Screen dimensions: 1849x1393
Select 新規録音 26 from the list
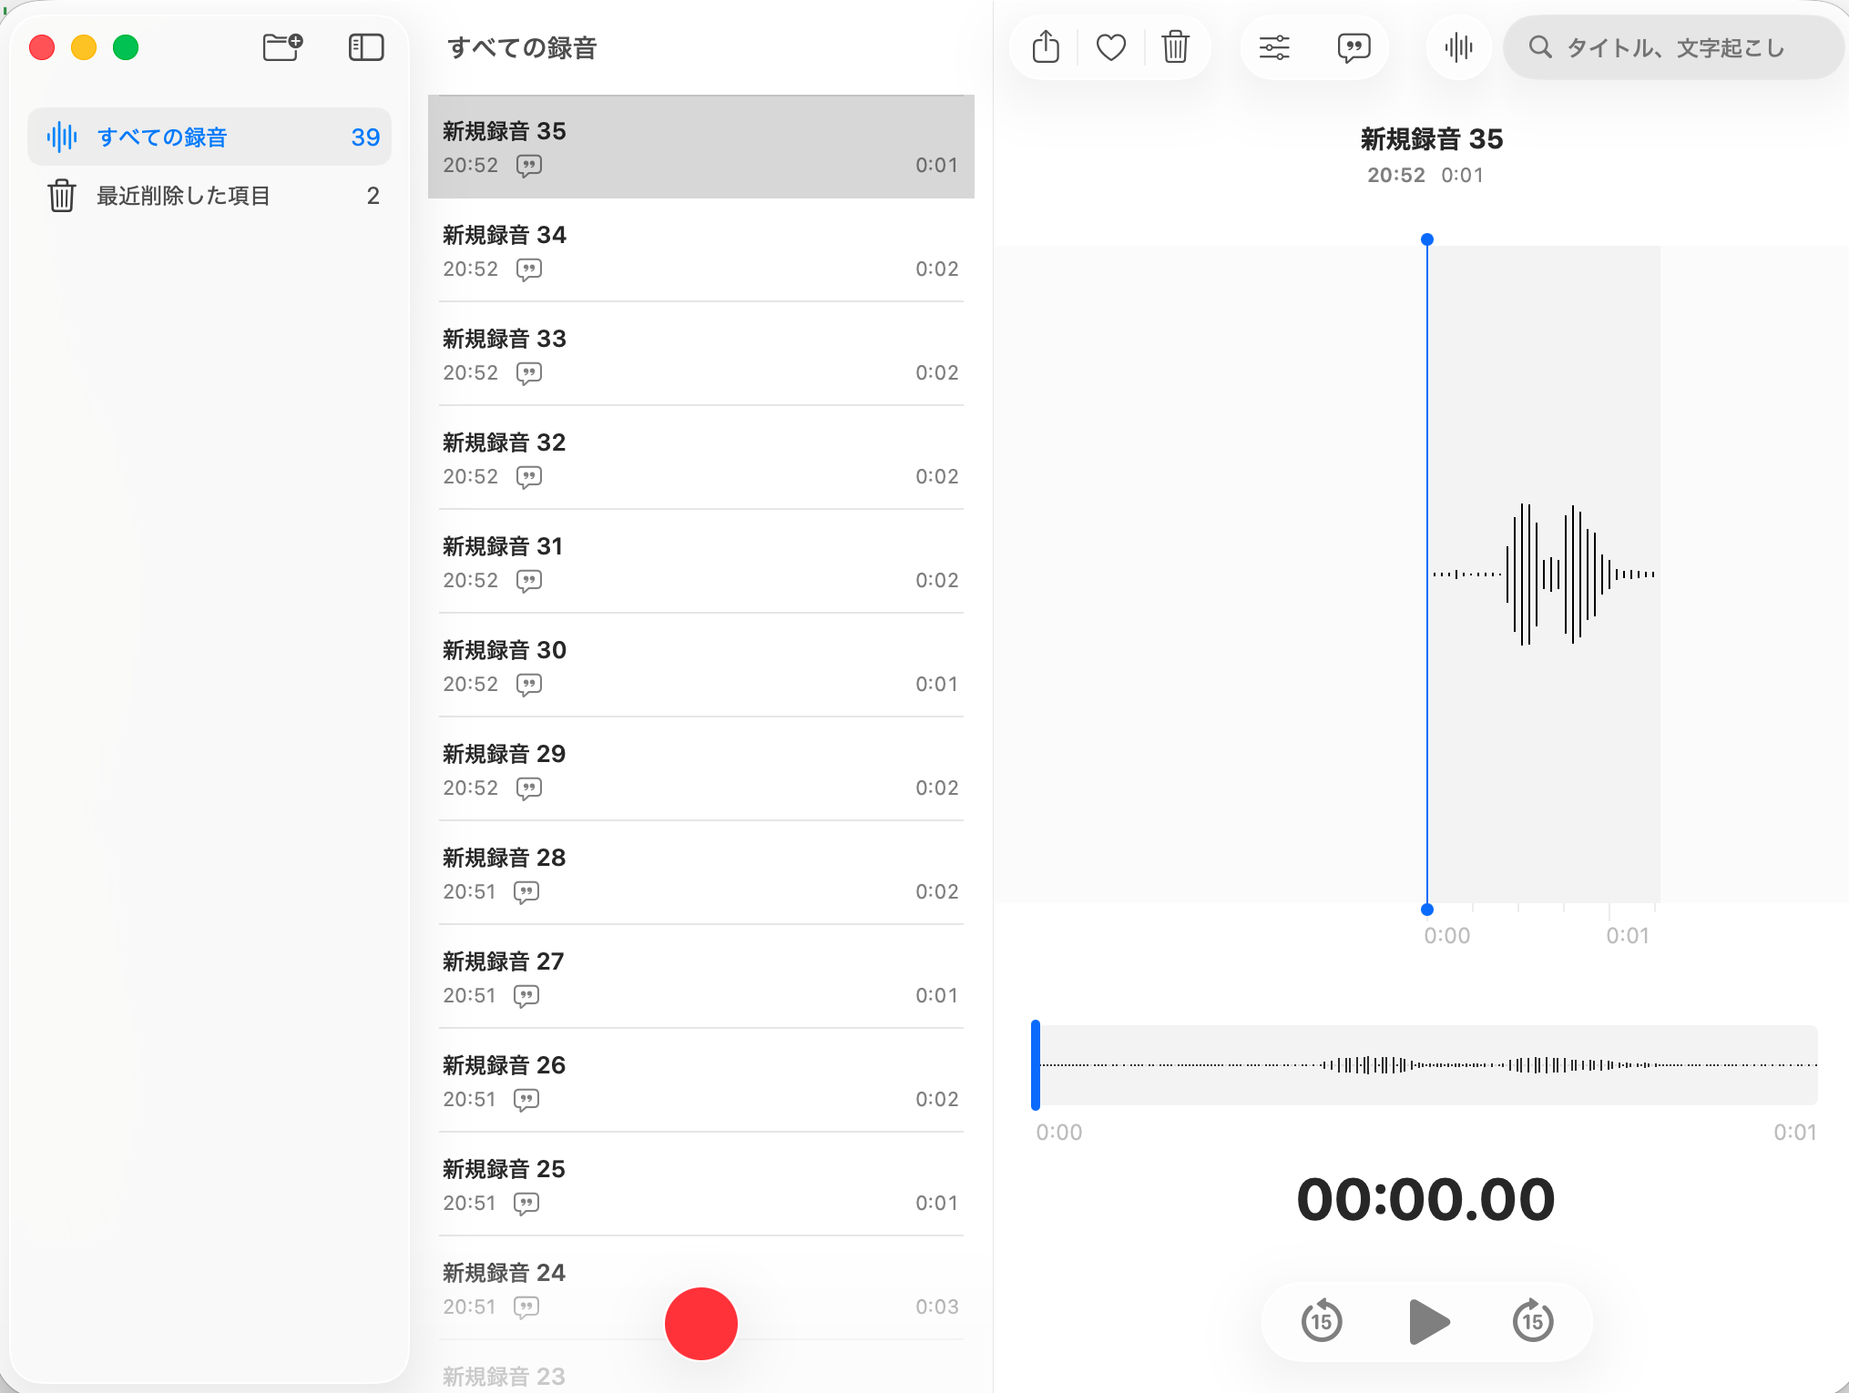point(700,1080)
